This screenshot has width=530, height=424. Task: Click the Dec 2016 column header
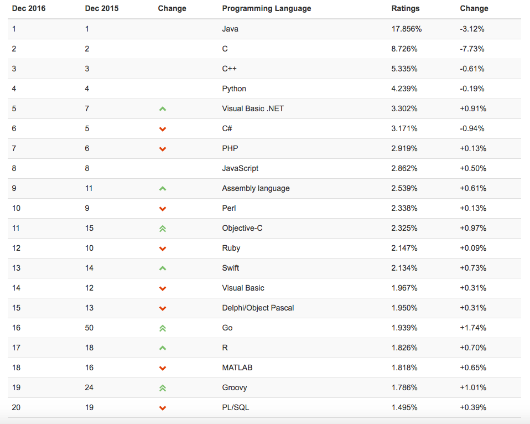29,8
